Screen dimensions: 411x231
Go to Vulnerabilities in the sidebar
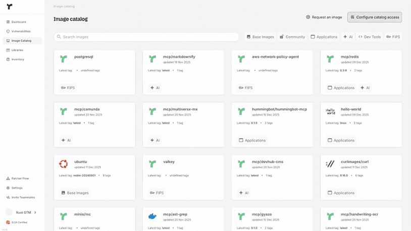point(22,31)
